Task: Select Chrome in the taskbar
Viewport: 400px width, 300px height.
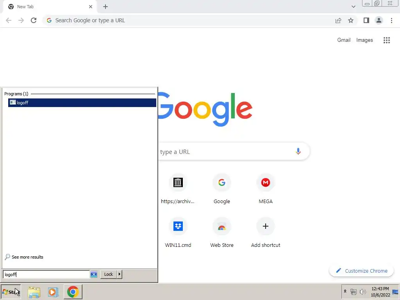Action: pyautogui.click(x=73, y=292)
